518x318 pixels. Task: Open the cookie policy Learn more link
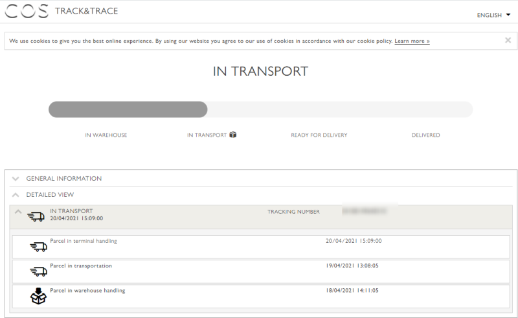(412, 41)
